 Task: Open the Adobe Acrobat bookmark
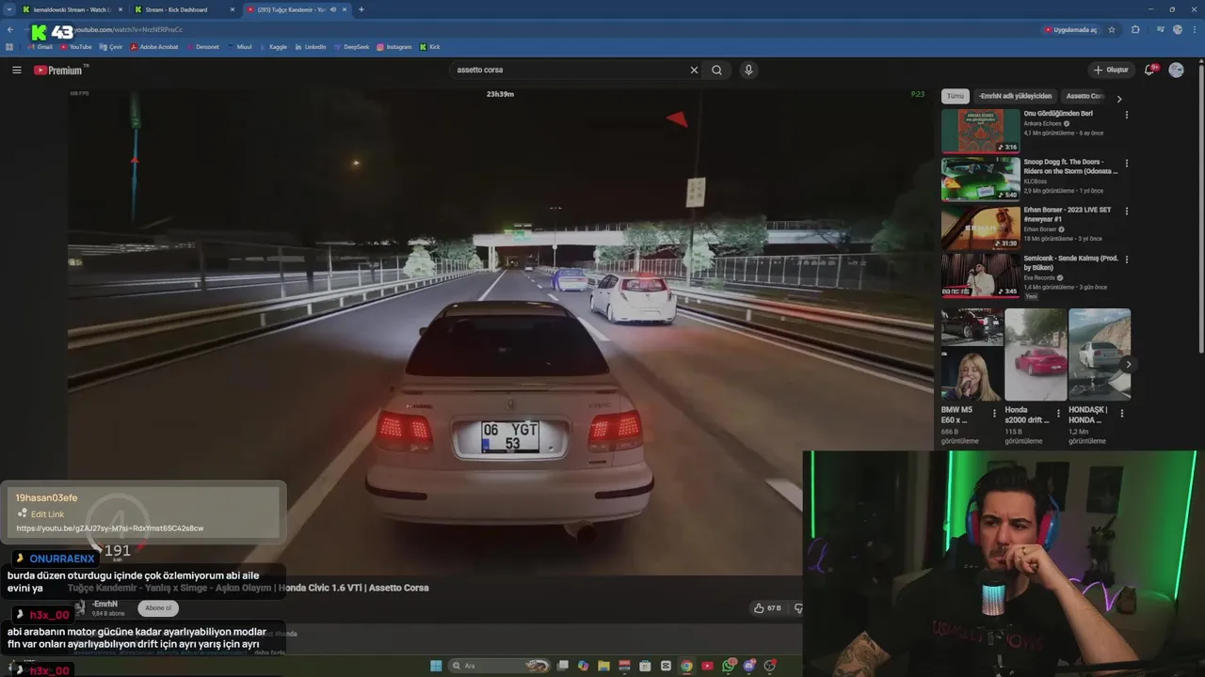(154, 46)
